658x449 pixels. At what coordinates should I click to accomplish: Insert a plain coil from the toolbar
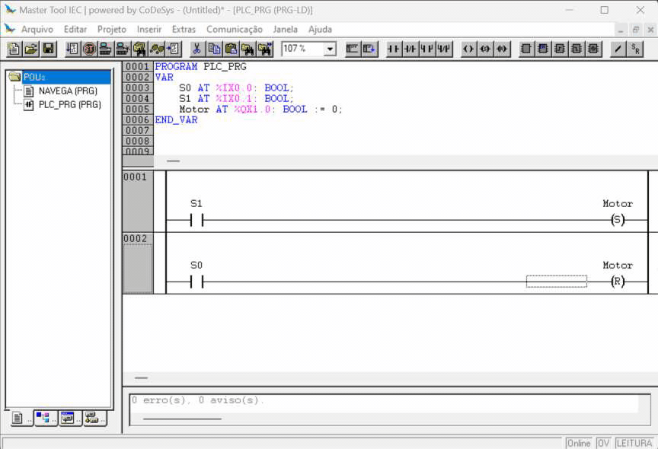468,49
